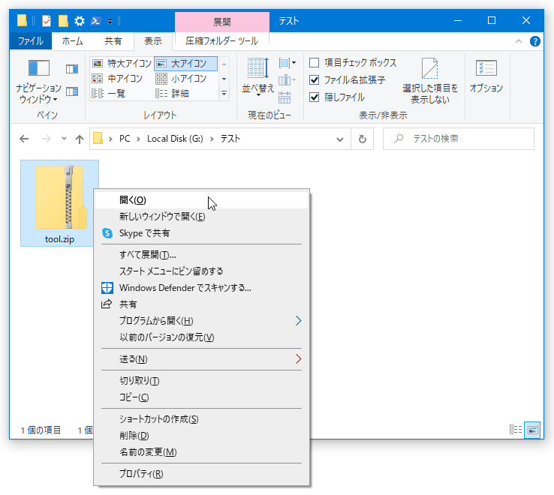Expand the layout gallery more arrow
The width and height of the screenshot is (554, 495).
[x=224, y=94]
